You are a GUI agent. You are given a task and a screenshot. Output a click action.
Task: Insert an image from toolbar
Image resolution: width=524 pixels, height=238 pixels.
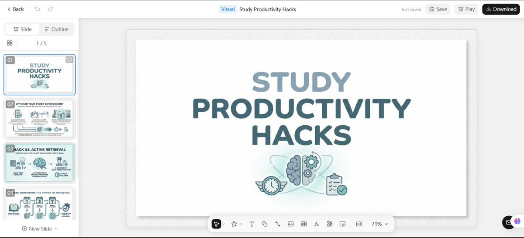[x=290, y=224]
